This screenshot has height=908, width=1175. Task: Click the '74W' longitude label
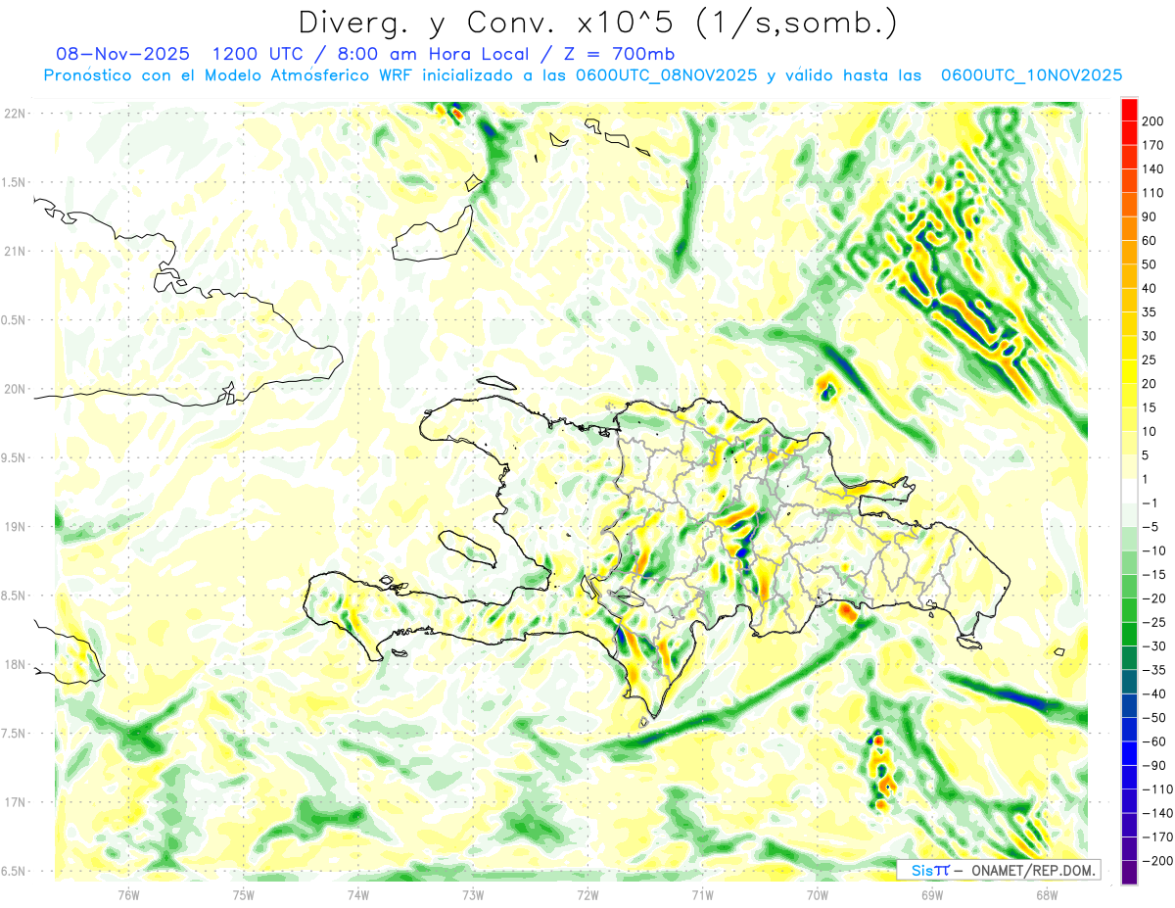(358, 894)
